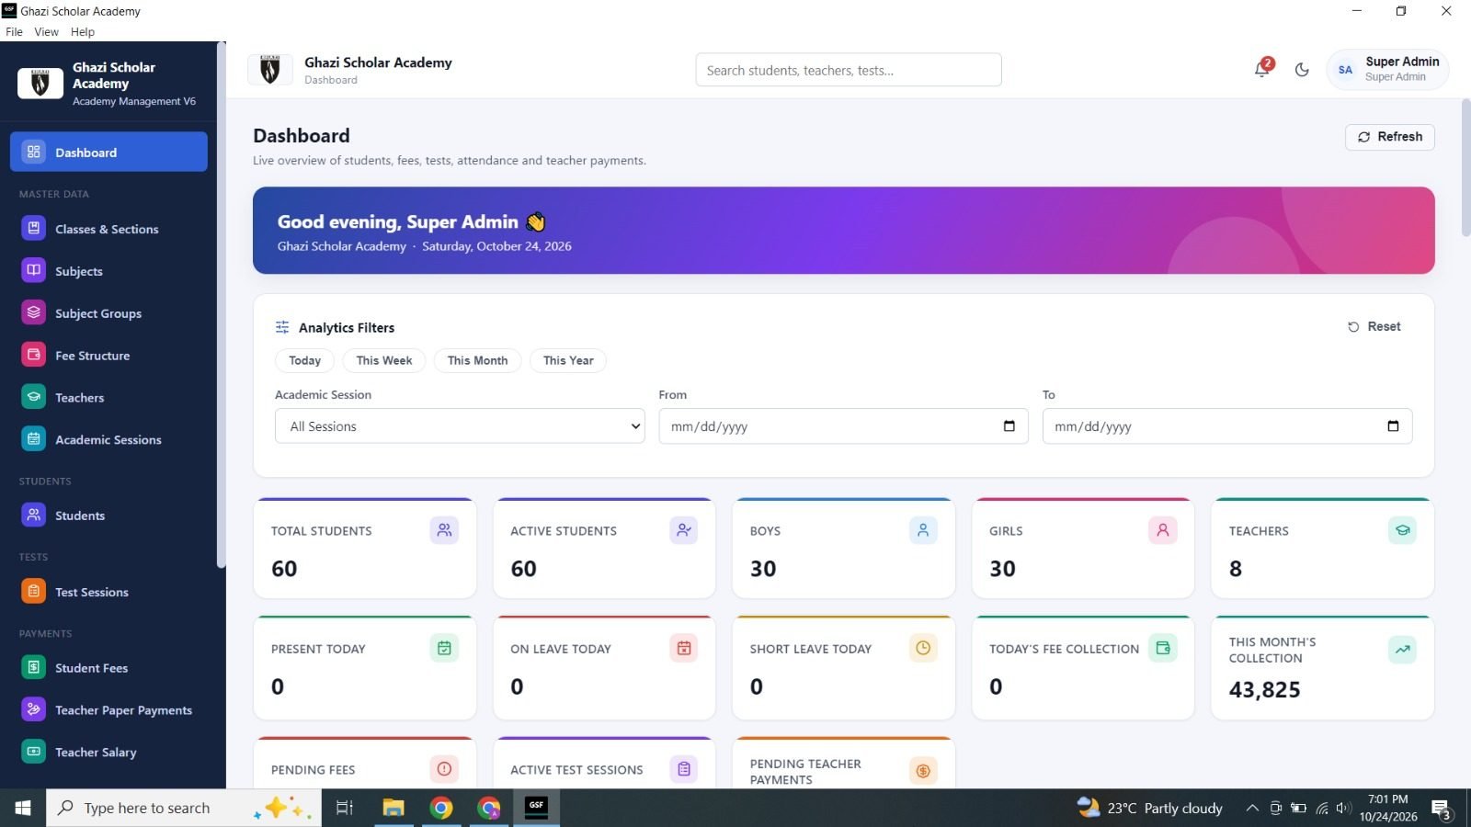Click the Teacher Paper Payments icon
This screenshot has width=1471, height=827.
coord(34,710)
